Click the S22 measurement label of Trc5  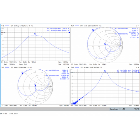12,67
